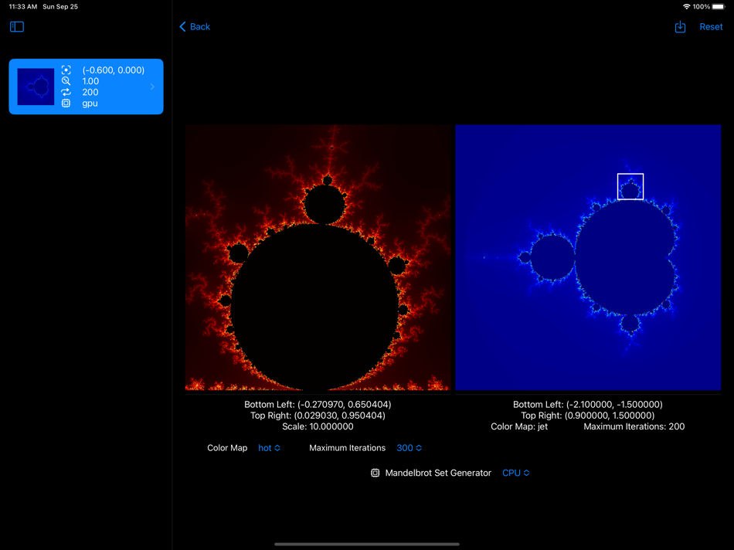Click the white selection box in blue overview

630,186
